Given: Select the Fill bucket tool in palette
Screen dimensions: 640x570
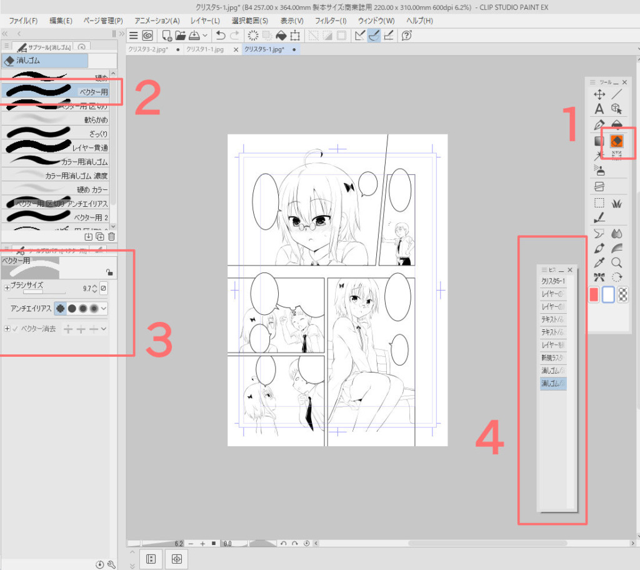Looking at the screenshot, I should [616, 124].
